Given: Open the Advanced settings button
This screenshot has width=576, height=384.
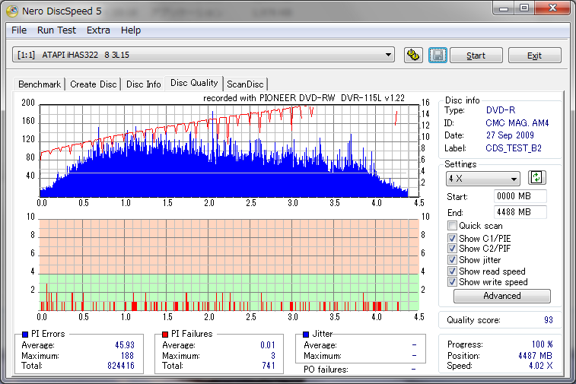Looking at the screenshot, I should coord(501,297).
